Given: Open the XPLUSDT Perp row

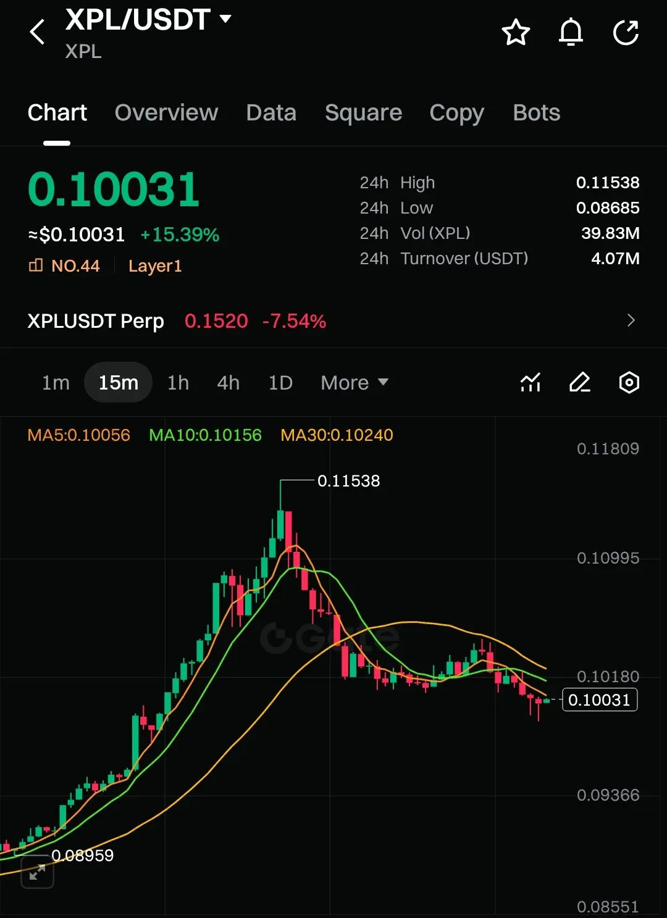Looking at the screenshot, I should (x=333, y=320).
